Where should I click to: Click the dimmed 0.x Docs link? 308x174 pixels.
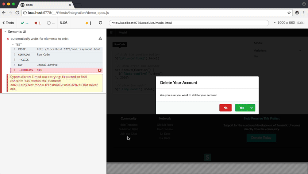165,138
